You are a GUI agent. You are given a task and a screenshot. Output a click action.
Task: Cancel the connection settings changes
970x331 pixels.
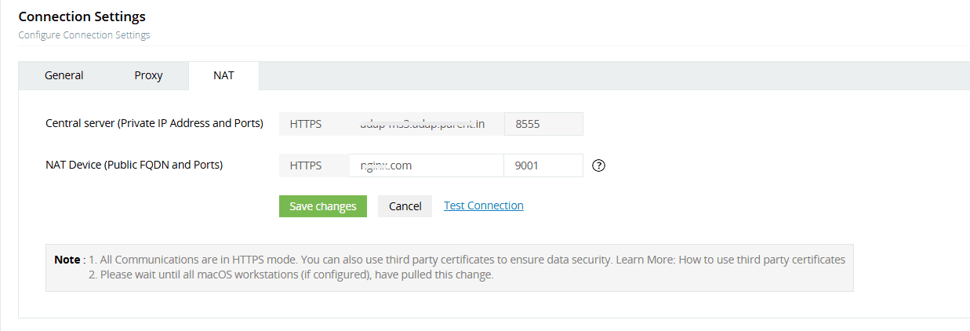point(405,206)
